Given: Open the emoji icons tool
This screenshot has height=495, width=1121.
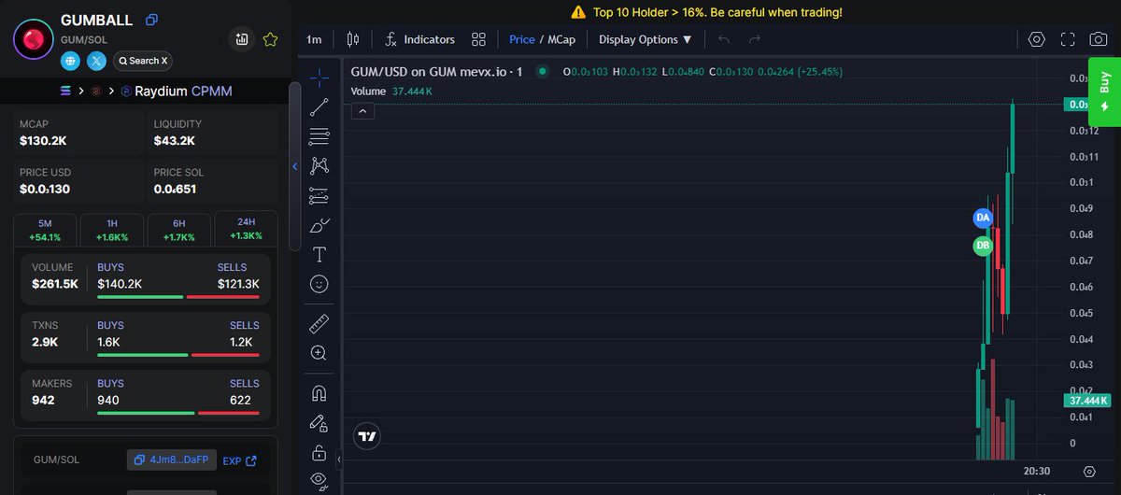Looking at the screenshot, I should coord(319,283).
